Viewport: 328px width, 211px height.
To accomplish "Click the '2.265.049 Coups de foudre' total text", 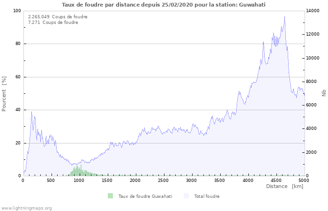I will click(x=58, y=17).
